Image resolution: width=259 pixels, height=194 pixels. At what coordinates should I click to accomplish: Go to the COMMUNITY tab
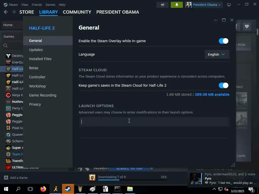pyautogui.click(x=77, y=12)
